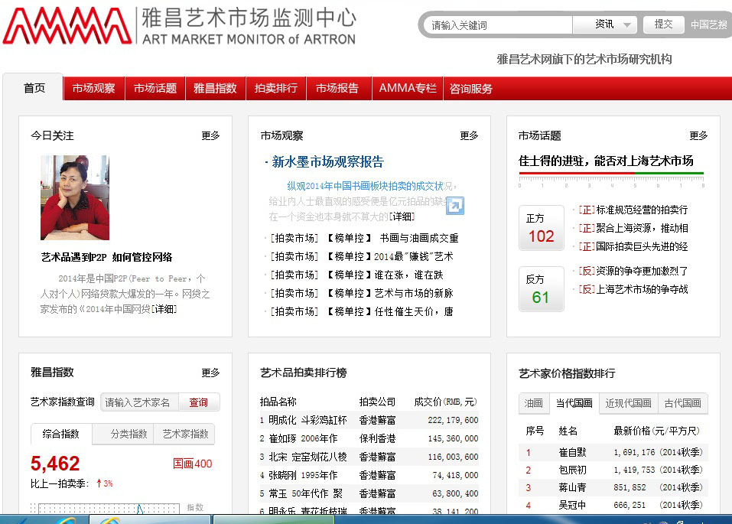Open 书画与油画成交重 article
This screenshot has height=524, width=732.
[x=419, y=238]
